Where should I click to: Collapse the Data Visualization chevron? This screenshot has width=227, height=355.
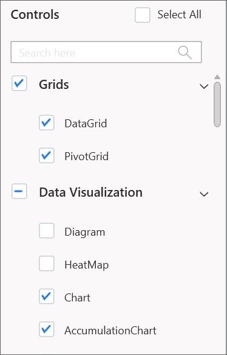tap(204, 194)
